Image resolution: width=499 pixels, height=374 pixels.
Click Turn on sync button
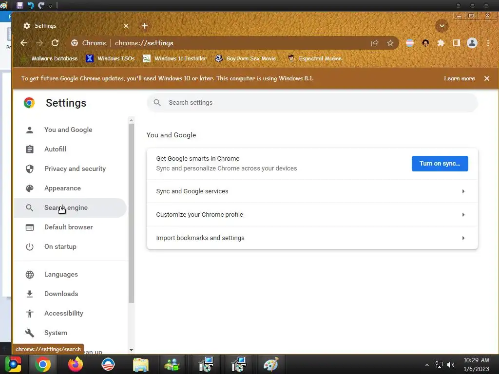[x=440, y=164]
